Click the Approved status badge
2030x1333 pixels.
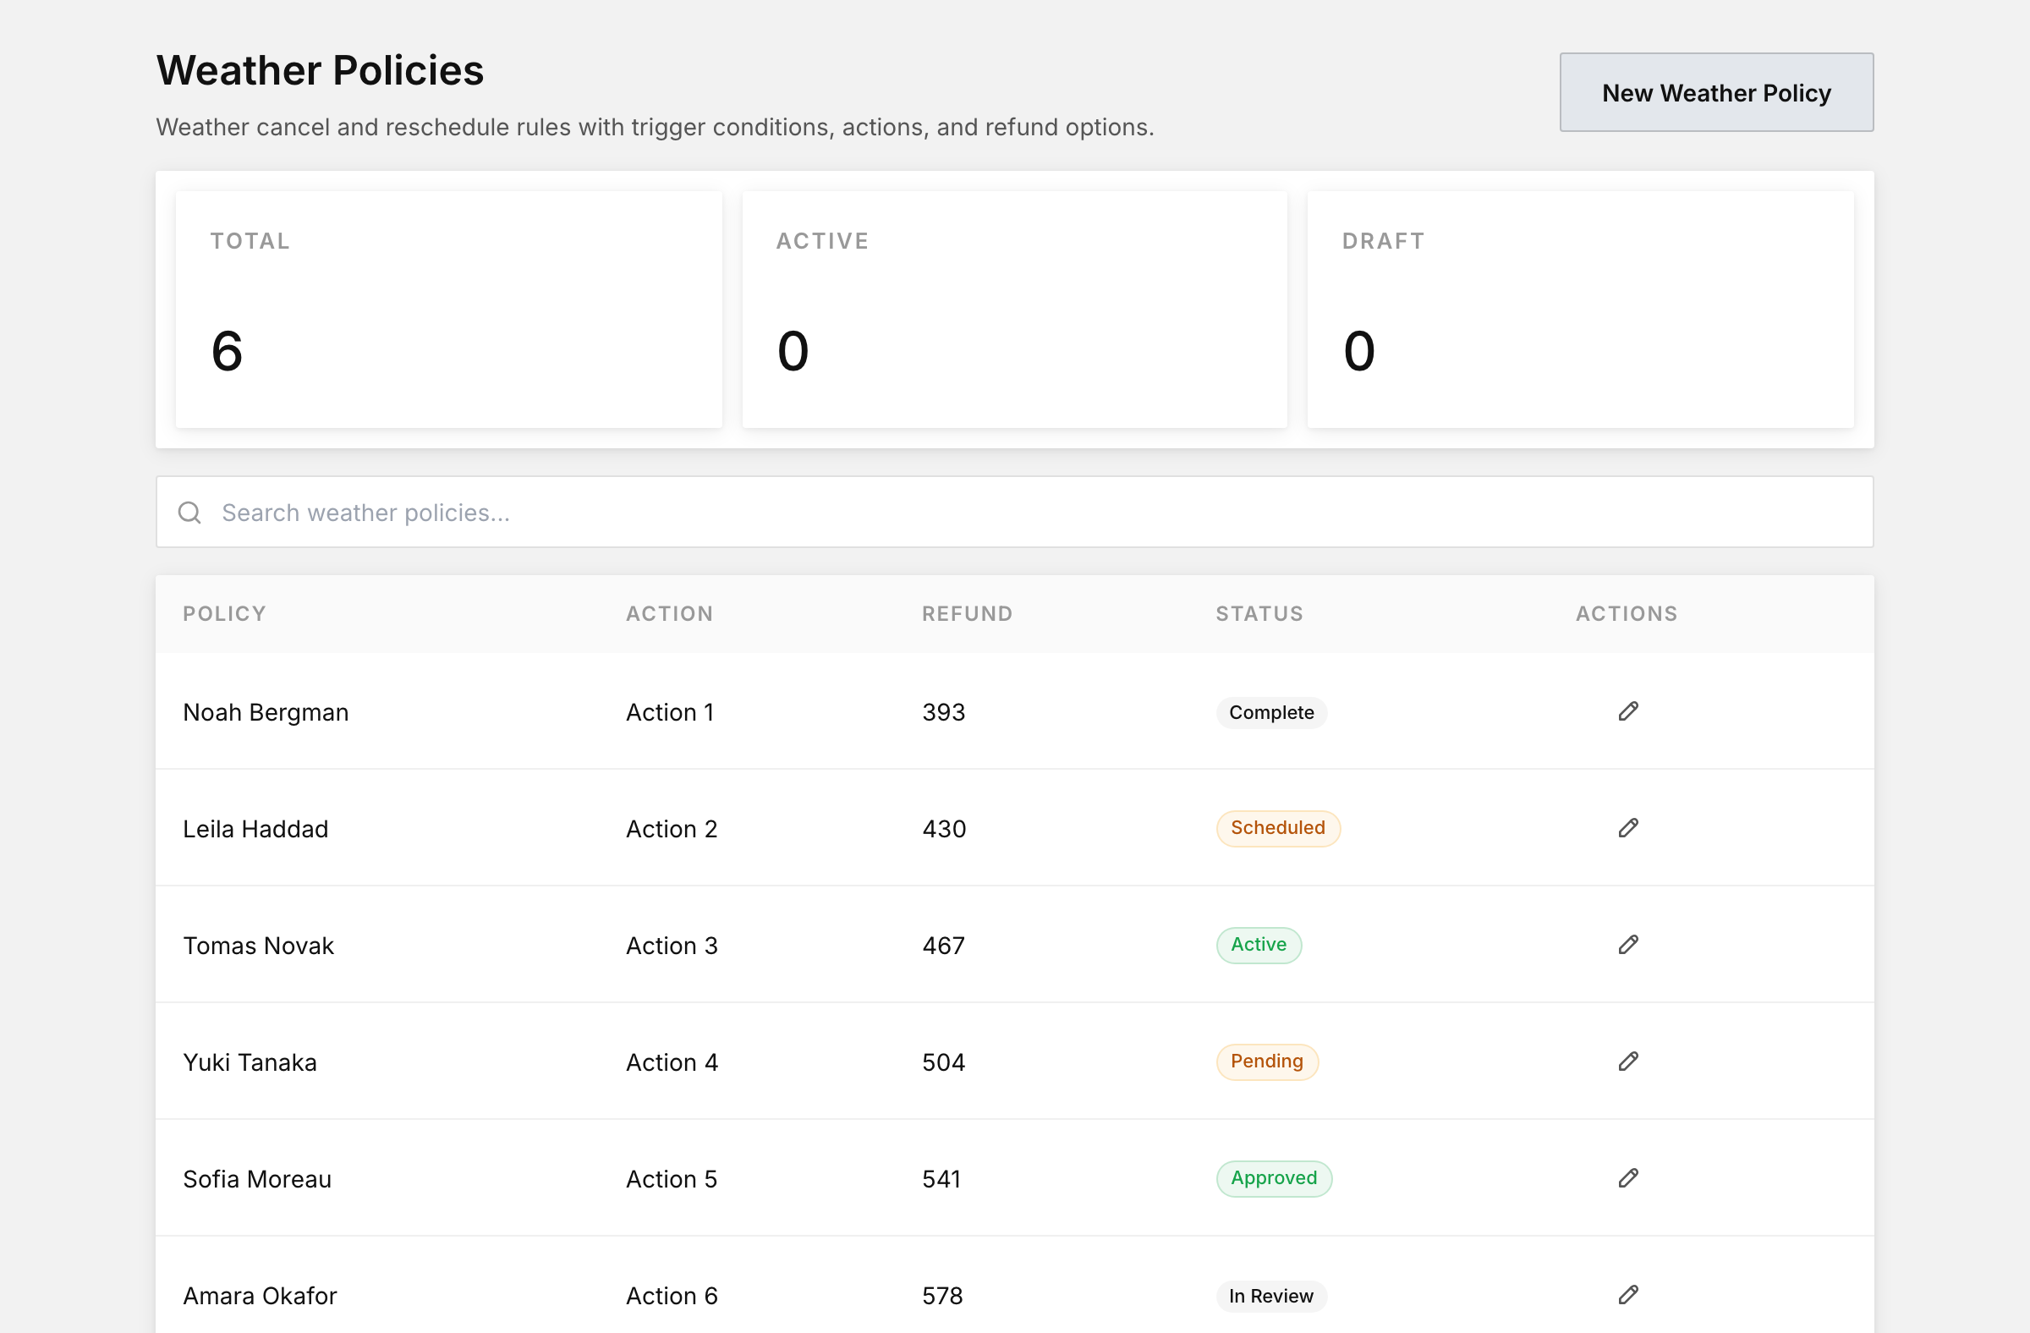pyautogui.click(x=1274, y=1178)
